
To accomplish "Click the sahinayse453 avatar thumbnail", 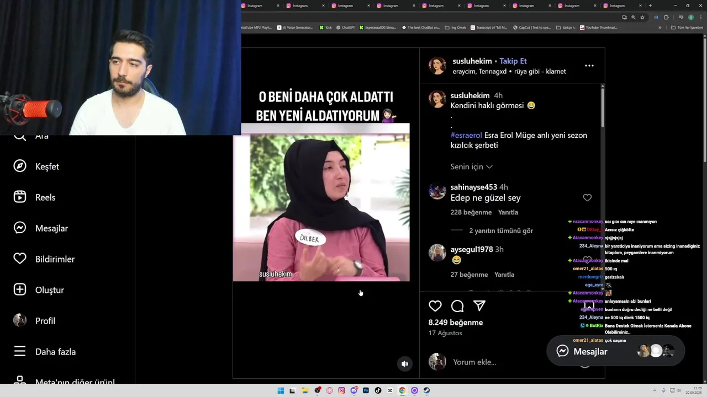I will [x=437, y=191].
